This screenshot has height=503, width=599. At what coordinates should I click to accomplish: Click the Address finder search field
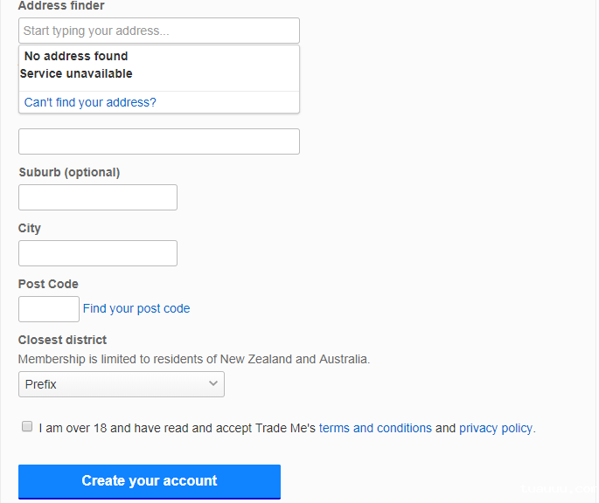pyautogui.click(x=158, y=31)
